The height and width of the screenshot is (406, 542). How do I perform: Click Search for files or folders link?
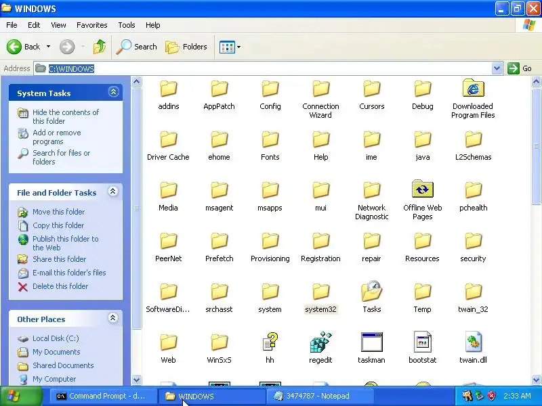[61, 157]
